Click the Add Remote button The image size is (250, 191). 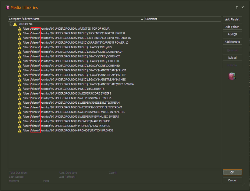pos(232,42)
